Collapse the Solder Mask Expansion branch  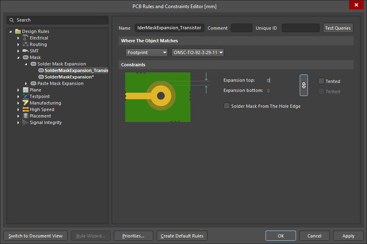[x=26, y=64]
